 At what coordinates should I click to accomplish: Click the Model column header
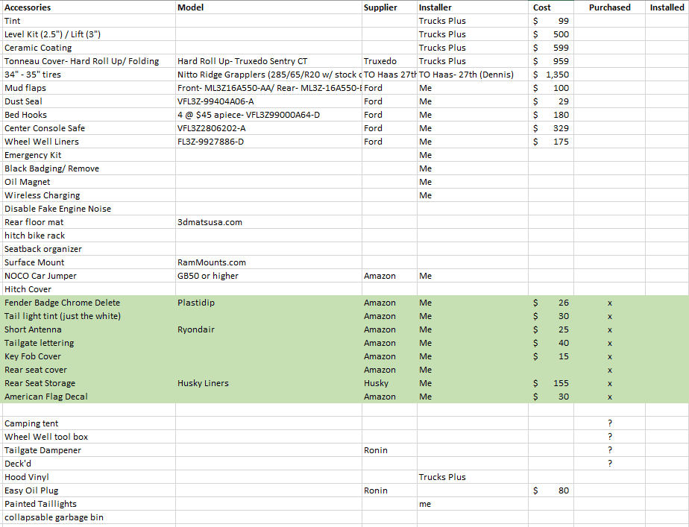tap(191, 7)
